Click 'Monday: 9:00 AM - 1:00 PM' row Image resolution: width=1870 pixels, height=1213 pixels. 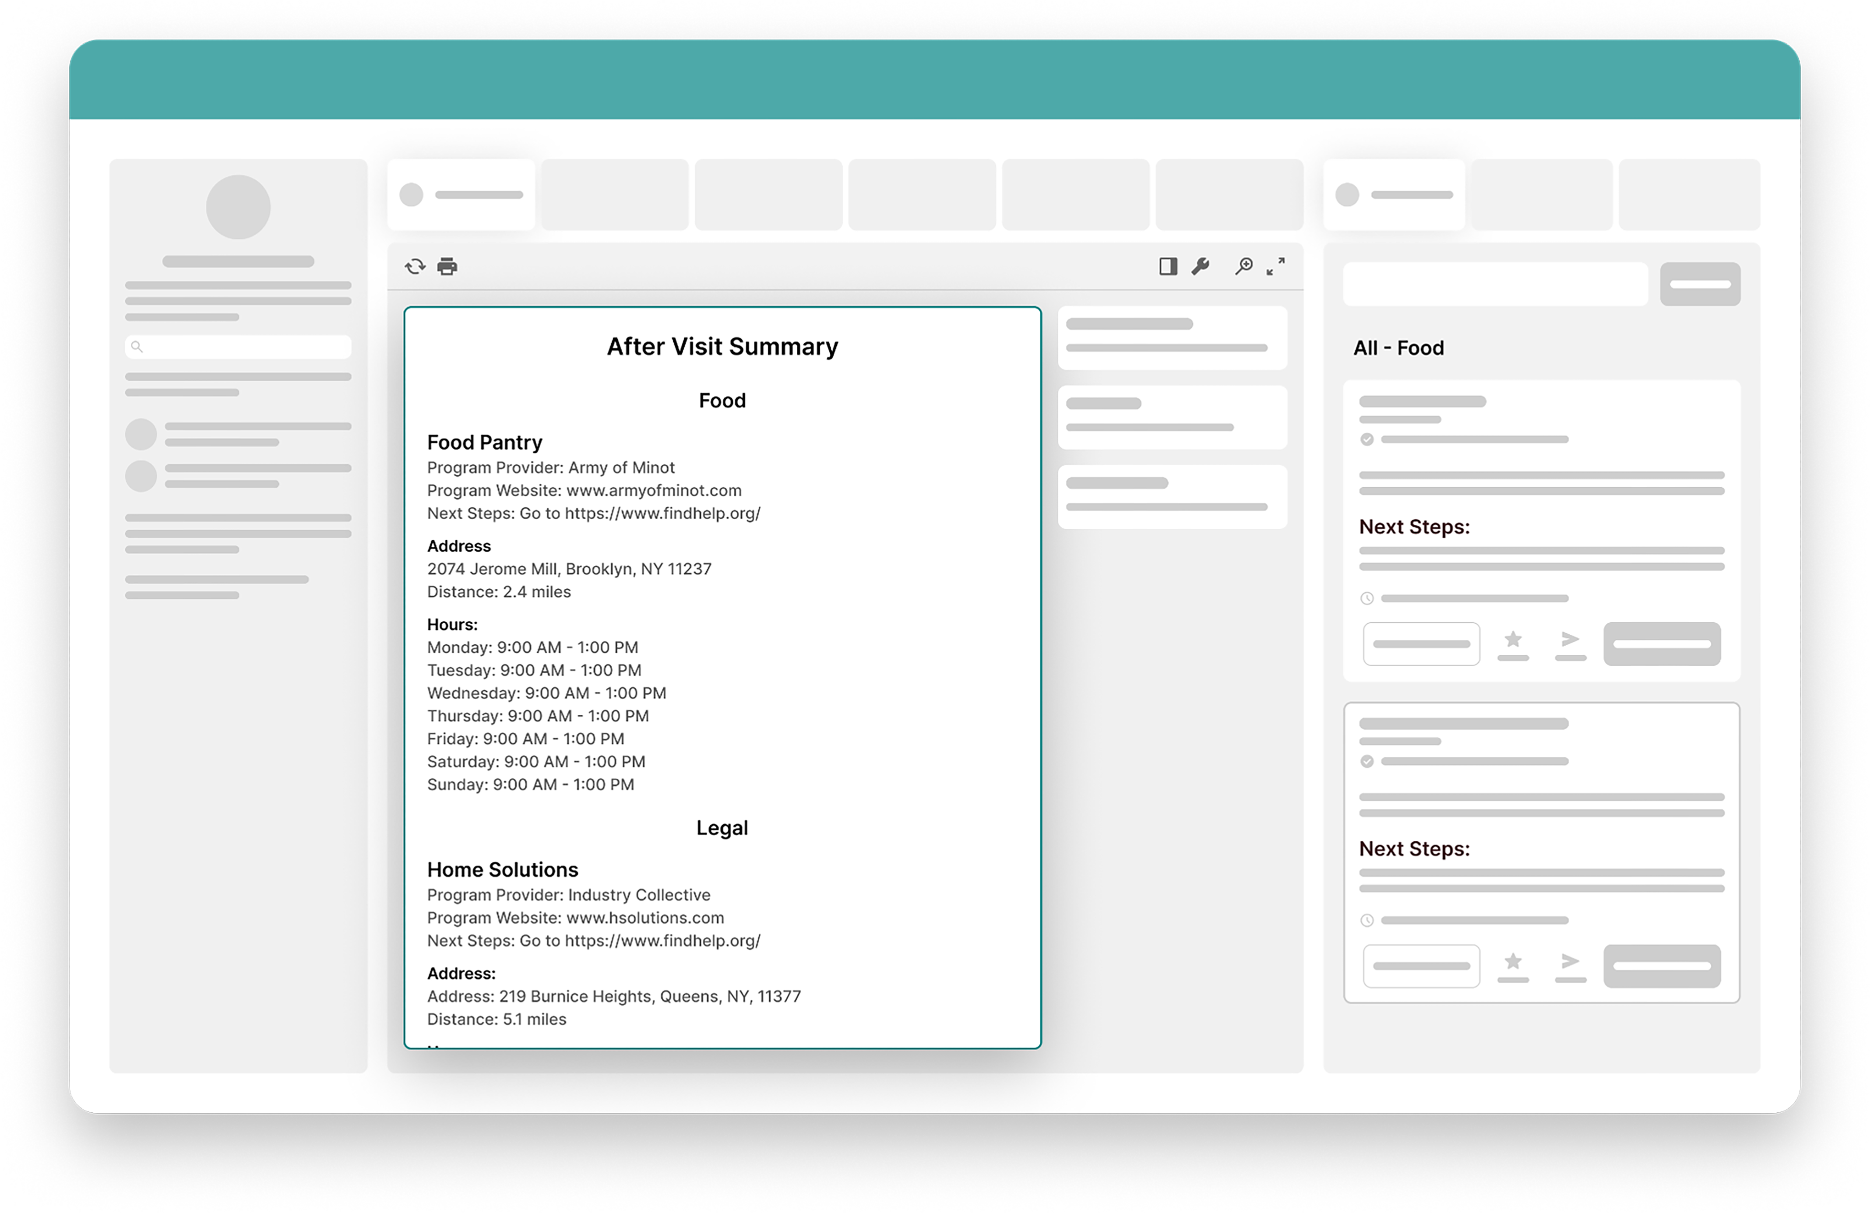click(x=532, y=647)
